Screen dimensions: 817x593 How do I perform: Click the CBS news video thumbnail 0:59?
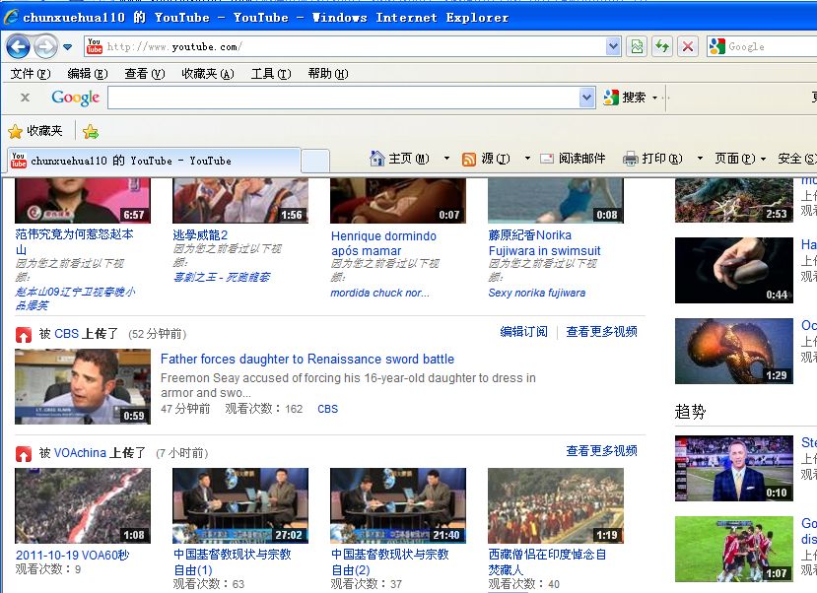[83, 386]
